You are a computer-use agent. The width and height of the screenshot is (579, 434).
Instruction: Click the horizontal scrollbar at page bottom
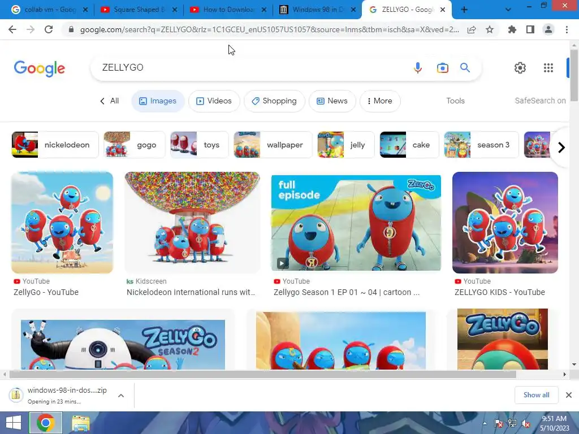262,374
